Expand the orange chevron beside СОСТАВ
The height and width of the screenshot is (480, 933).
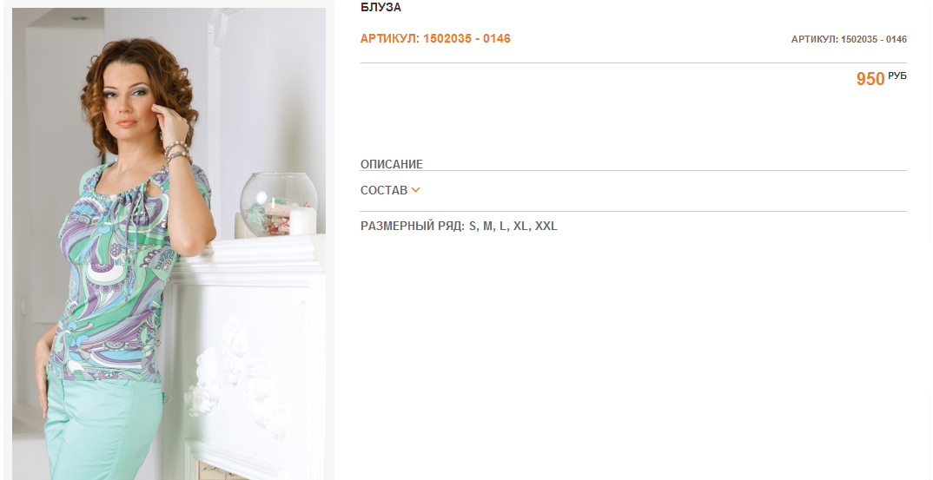pyautogui.click(x=415, y=190)
